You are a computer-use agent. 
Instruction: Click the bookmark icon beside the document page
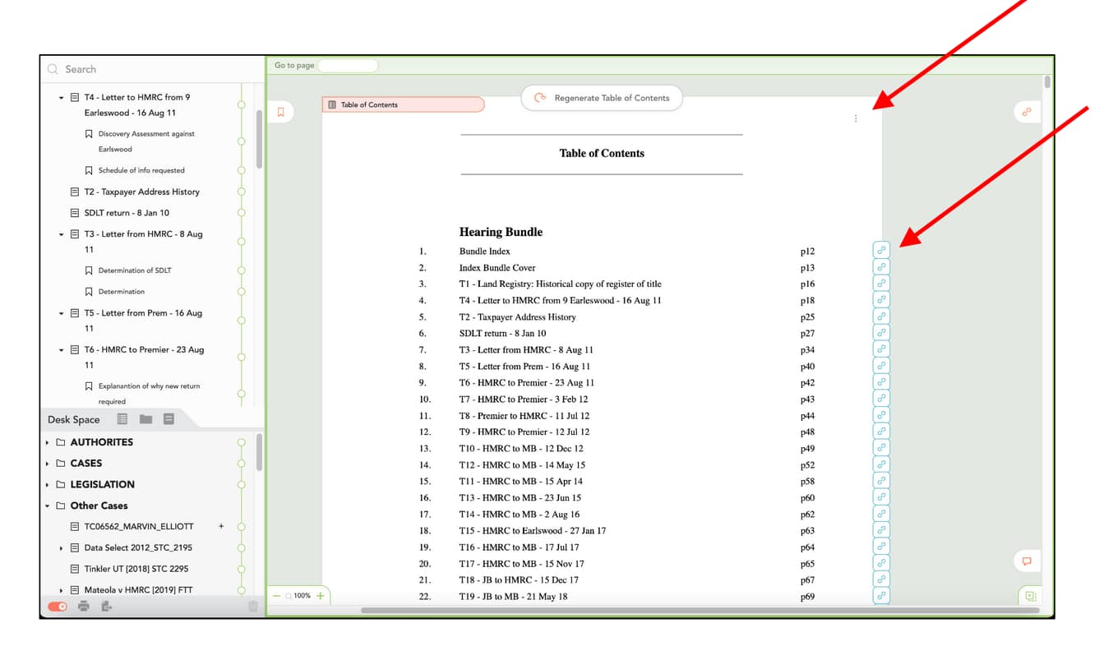pyautogui.click(x=280, y=111)
